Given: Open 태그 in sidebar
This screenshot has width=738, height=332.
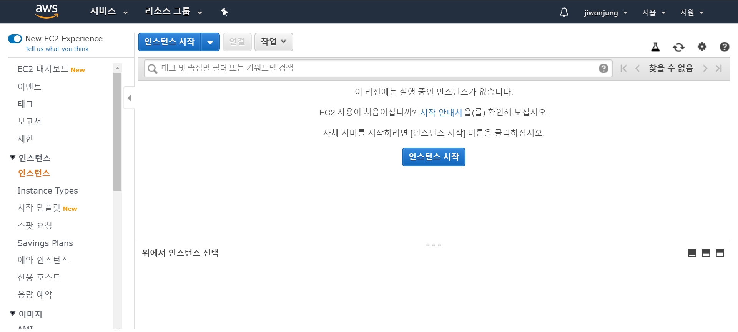Looking at the screenshot, I should click(25, 104).
